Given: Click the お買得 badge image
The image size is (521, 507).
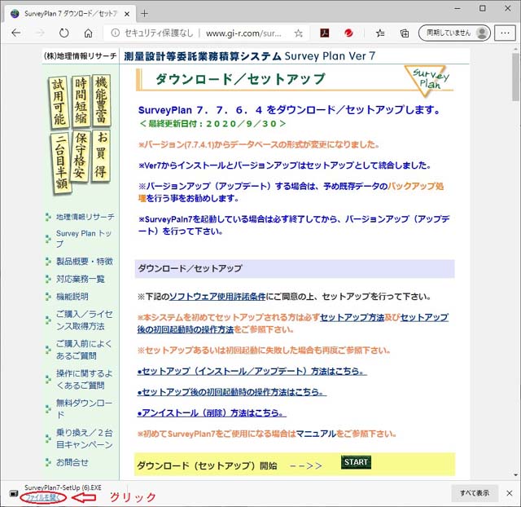Looking at the screenshot, I should (x=101, y=156).
